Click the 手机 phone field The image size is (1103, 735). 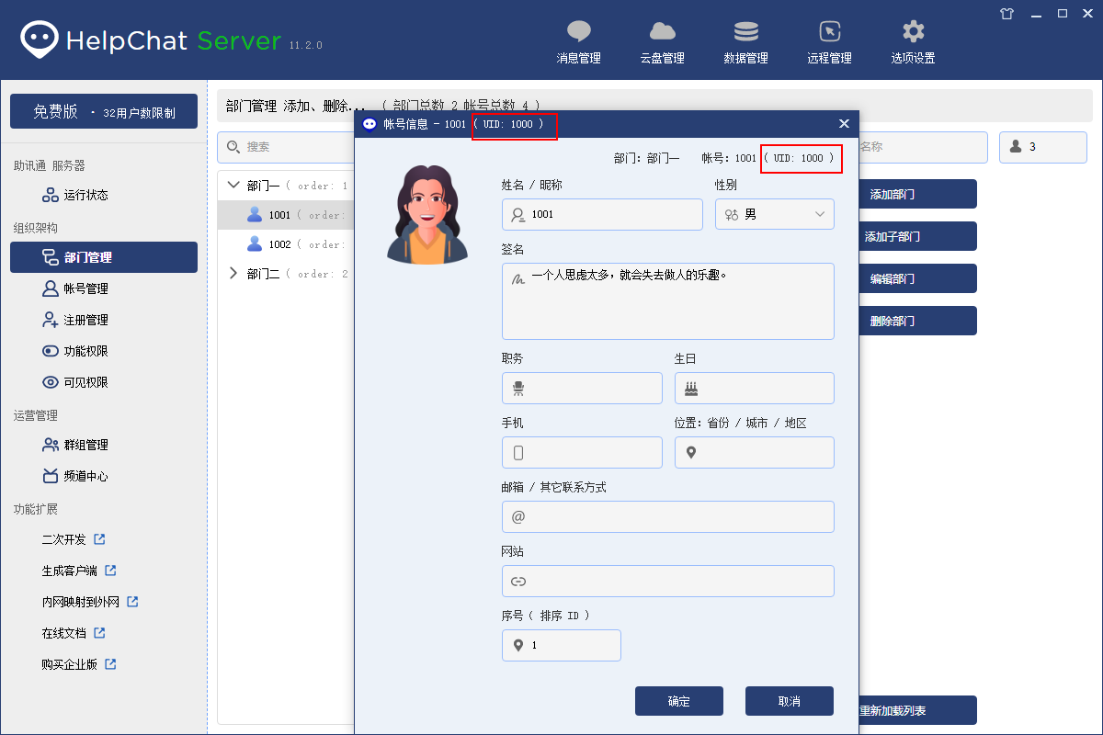pyautogui.click(x=582, y=452)
